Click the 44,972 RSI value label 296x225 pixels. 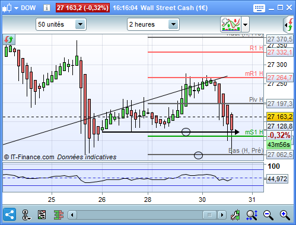[277, 179]
